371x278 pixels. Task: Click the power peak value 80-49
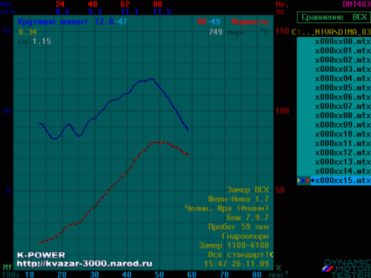[209, 21]
